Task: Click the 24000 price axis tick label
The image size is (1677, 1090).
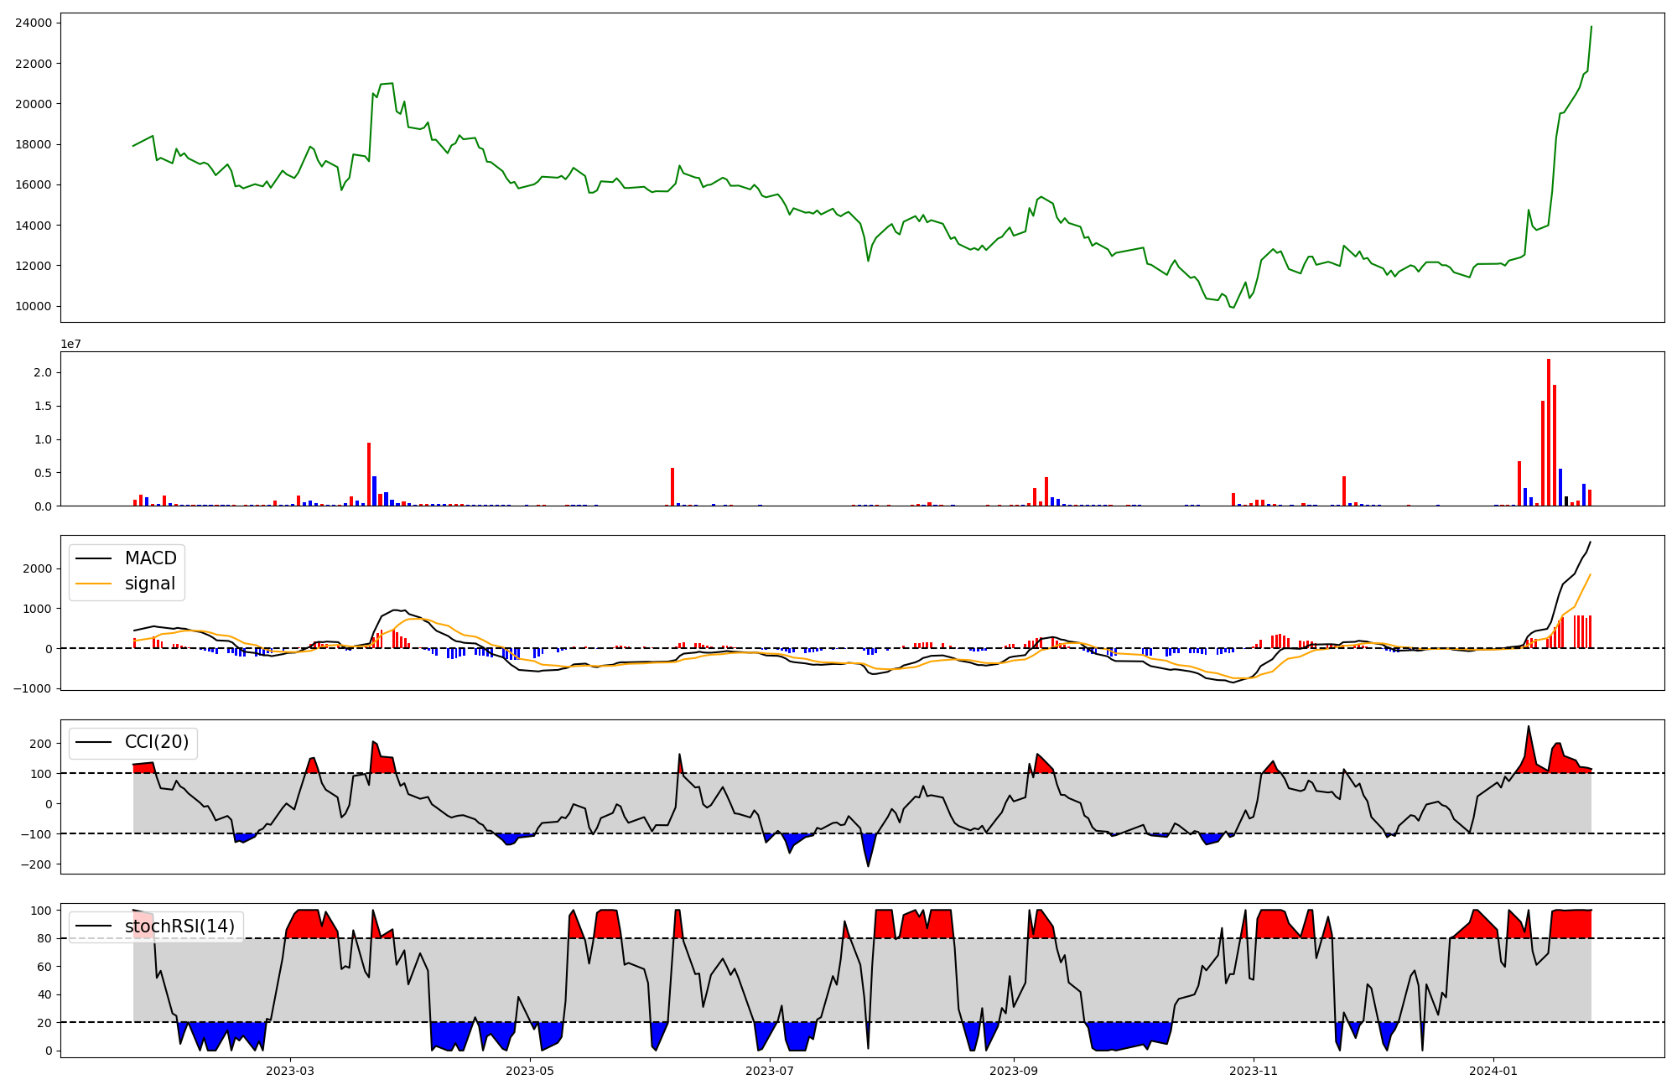Action: pos(34,23)
